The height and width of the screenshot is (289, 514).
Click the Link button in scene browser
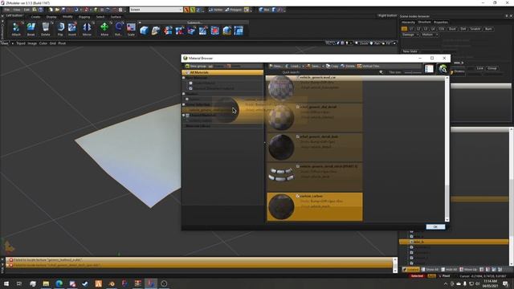click(480, 68)
